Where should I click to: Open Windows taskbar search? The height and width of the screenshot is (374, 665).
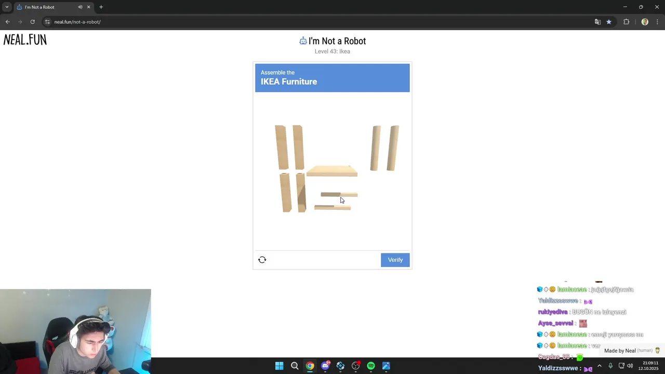[295, 366]
